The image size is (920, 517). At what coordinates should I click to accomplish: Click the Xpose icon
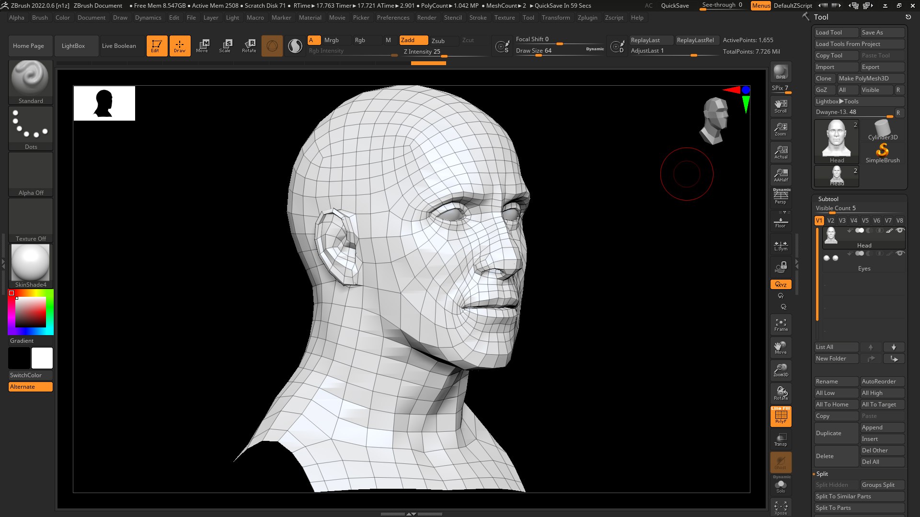point(781,508)
